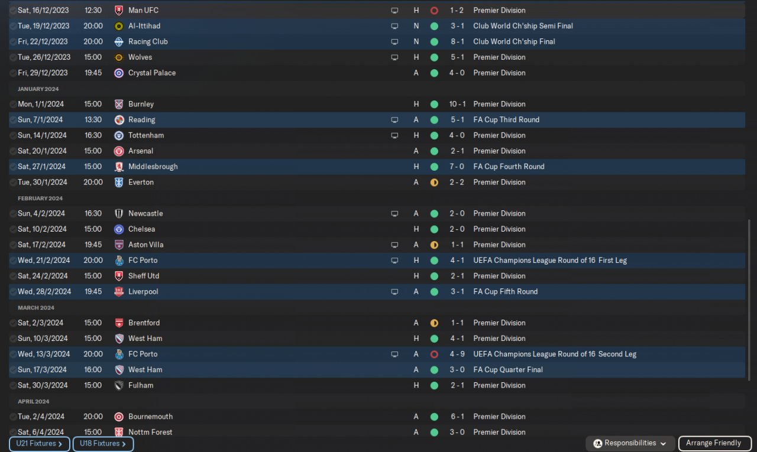The image size is (757, 452).
Task: Click the Arrange Friendly button
Action: 714,443
